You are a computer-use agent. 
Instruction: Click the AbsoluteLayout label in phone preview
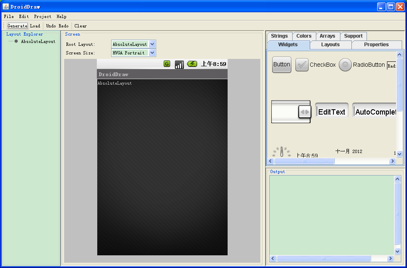pyautogui.click(x=115, y=83)
